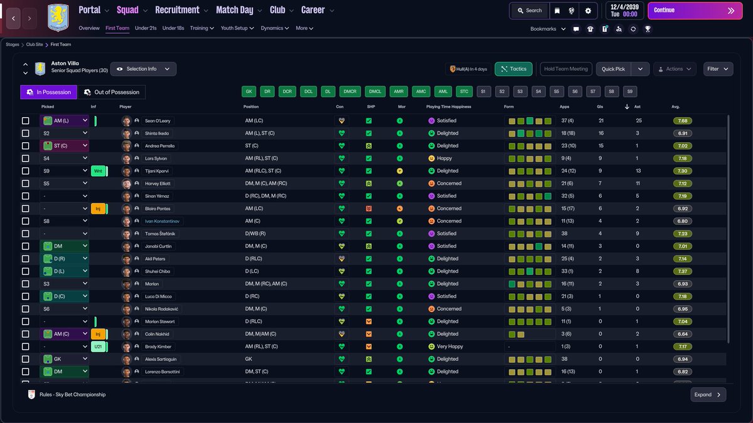Expand the Filter dropdown
The width and height of the screenshot is (753, 423).
(718, 69)
